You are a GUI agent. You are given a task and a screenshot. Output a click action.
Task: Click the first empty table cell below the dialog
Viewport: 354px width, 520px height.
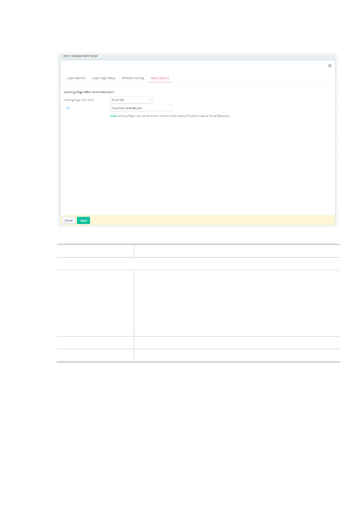point(95,251)
